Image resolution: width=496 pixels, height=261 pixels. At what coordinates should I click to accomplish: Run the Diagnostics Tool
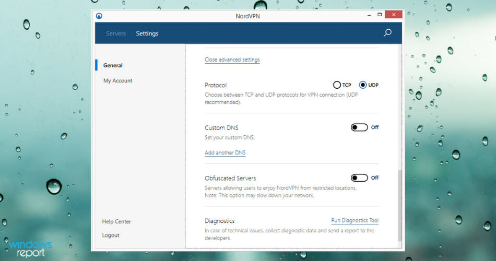click(355, 220)
